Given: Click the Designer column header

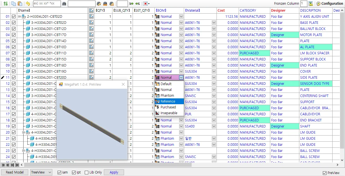Looking at the screenshot, I should 285,10.
